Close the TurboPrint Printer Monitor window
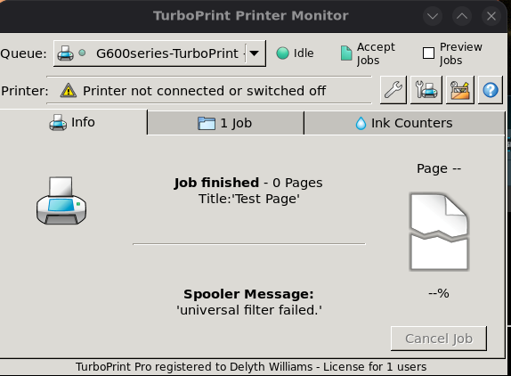The width and height of the screenshot is (511, 376). (x=491, y=16)
